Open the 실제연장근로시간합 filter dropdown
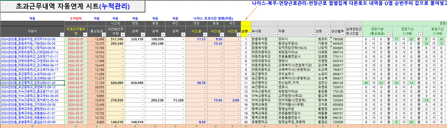The width and height of the screenshot is (447, 128). [x=360, y=35]
